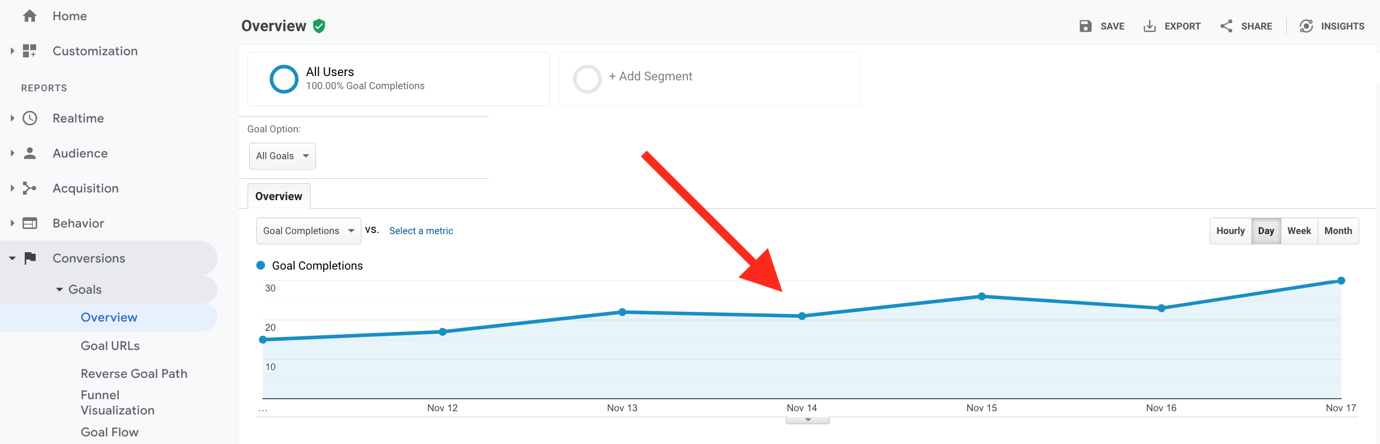
Task: Open the Reverse Goal Path report
Action: point(134,373)
